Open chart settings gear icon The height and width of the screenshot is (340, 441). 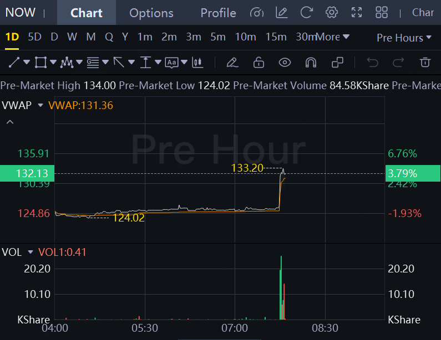tap(332, 13)
